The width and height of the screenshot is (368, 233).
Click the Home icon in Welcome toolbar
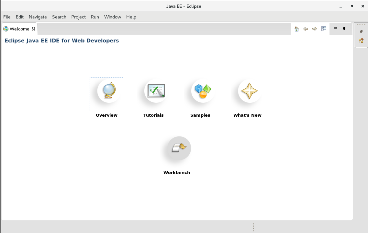297,29
